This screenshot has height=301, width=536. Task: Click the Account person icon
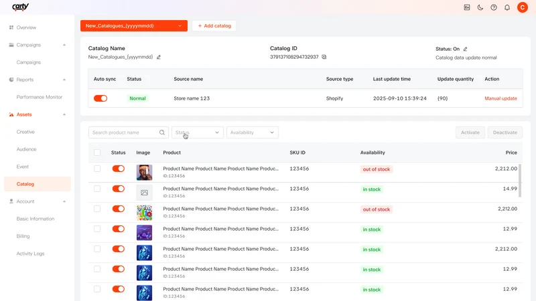(x=11, y=201)
